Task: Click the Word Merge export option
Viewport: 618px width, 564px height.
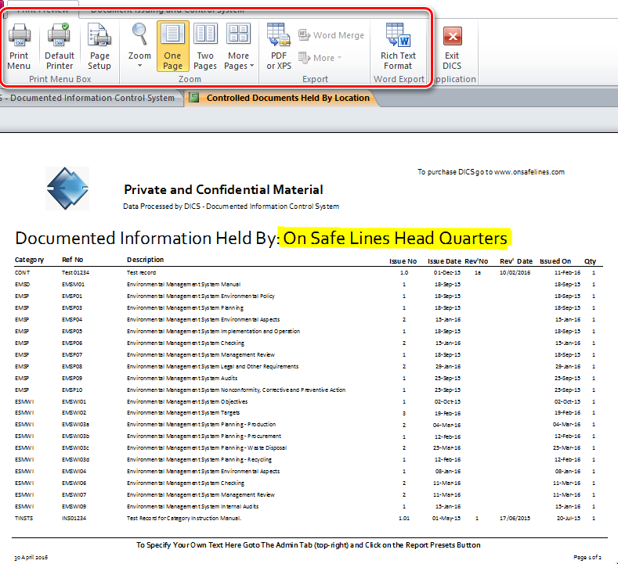Action: coord(331,35)
